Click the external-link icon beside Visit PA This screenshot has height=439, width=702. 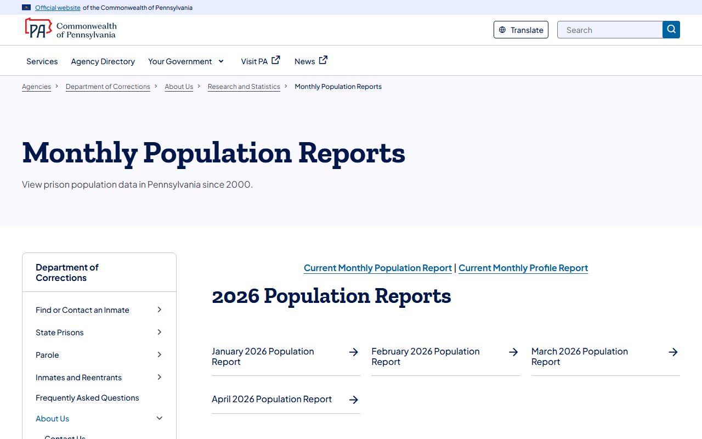(276, 60)
